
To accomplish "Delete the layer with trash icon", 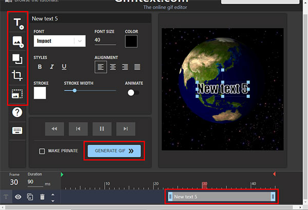I will [42, 197].
